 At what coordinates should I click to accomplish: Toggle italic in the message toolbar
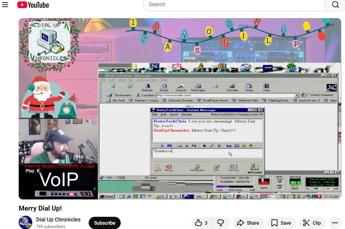click(212, 146)
